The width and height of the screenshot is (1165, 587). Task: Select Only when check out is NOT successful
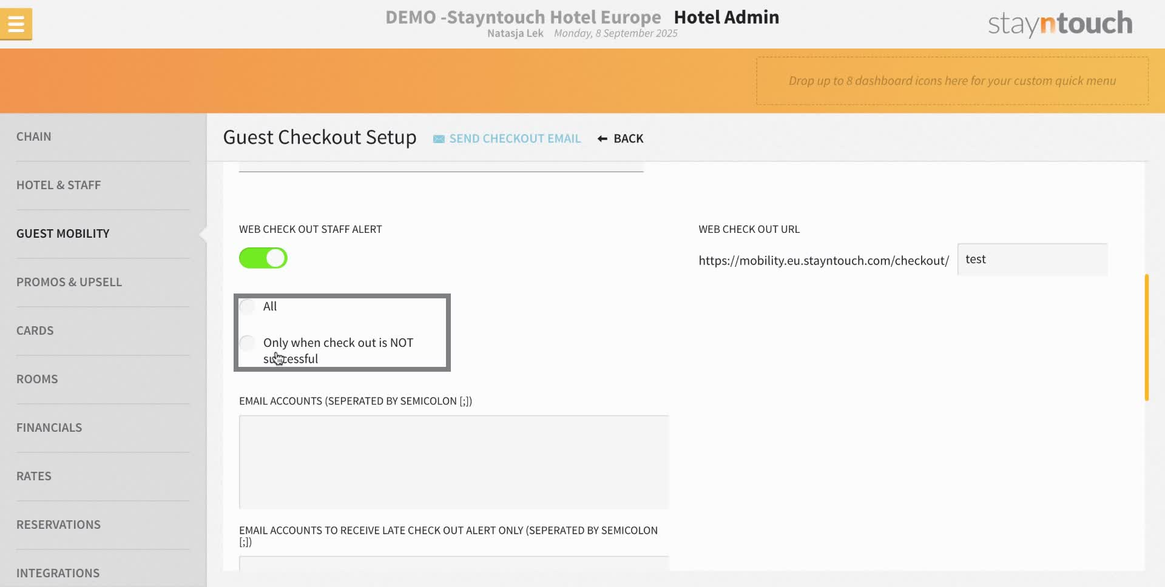(x=247, y=343)
